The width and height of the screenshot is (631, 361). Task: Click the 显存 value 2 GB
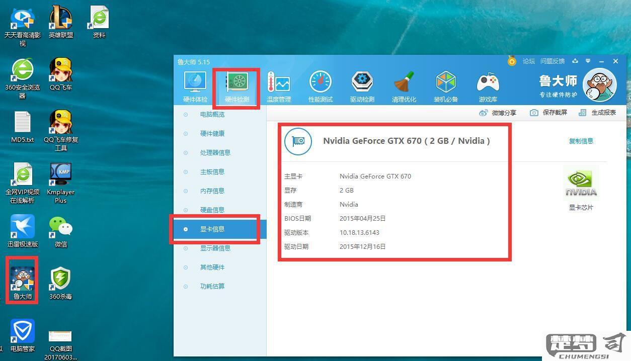pyautogui.click(x=347, y=191)
